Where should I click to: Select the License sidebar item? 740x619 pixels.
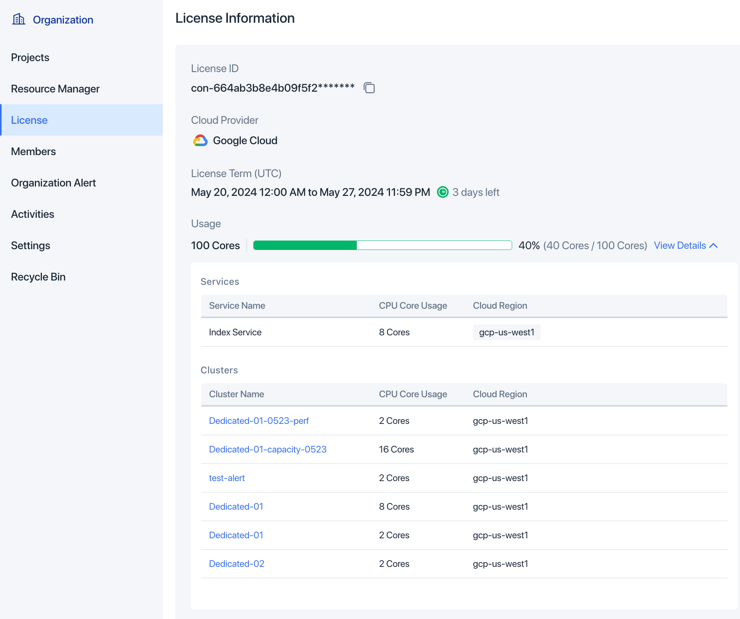click(x=81, y=120)
